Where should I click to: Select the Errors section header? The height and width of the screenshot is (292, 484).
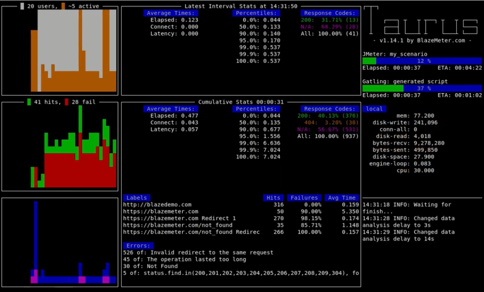coord(138,246)
